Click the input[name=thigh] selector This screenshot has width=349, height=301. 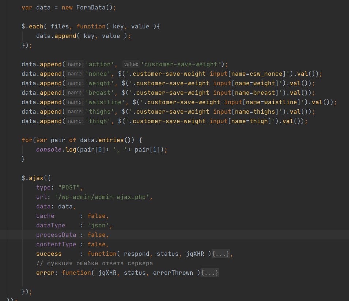(240, 121)
